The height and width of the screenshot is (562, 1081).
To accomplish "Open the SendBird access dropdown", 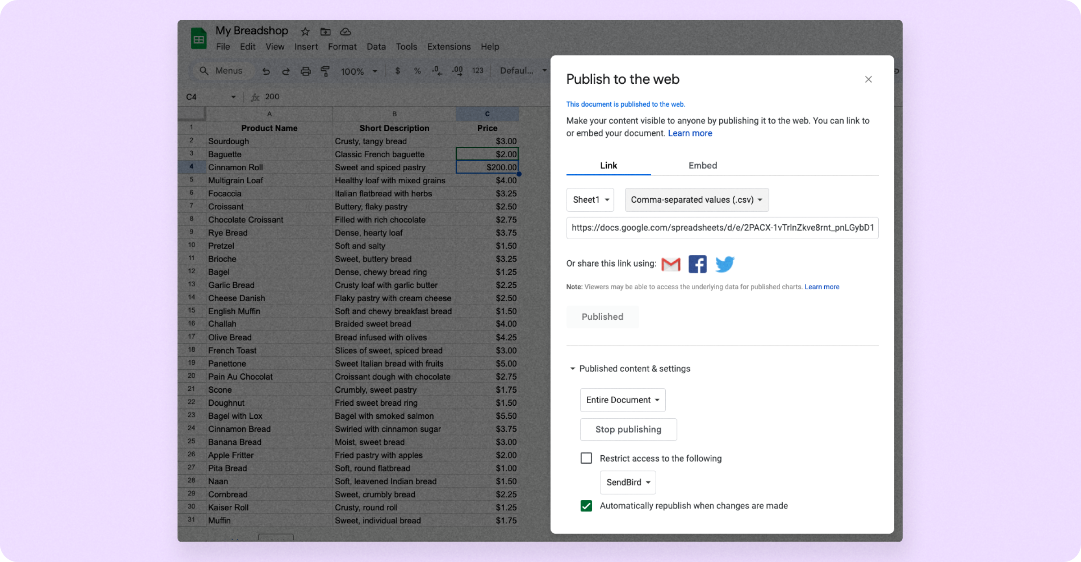I will 628,482.
